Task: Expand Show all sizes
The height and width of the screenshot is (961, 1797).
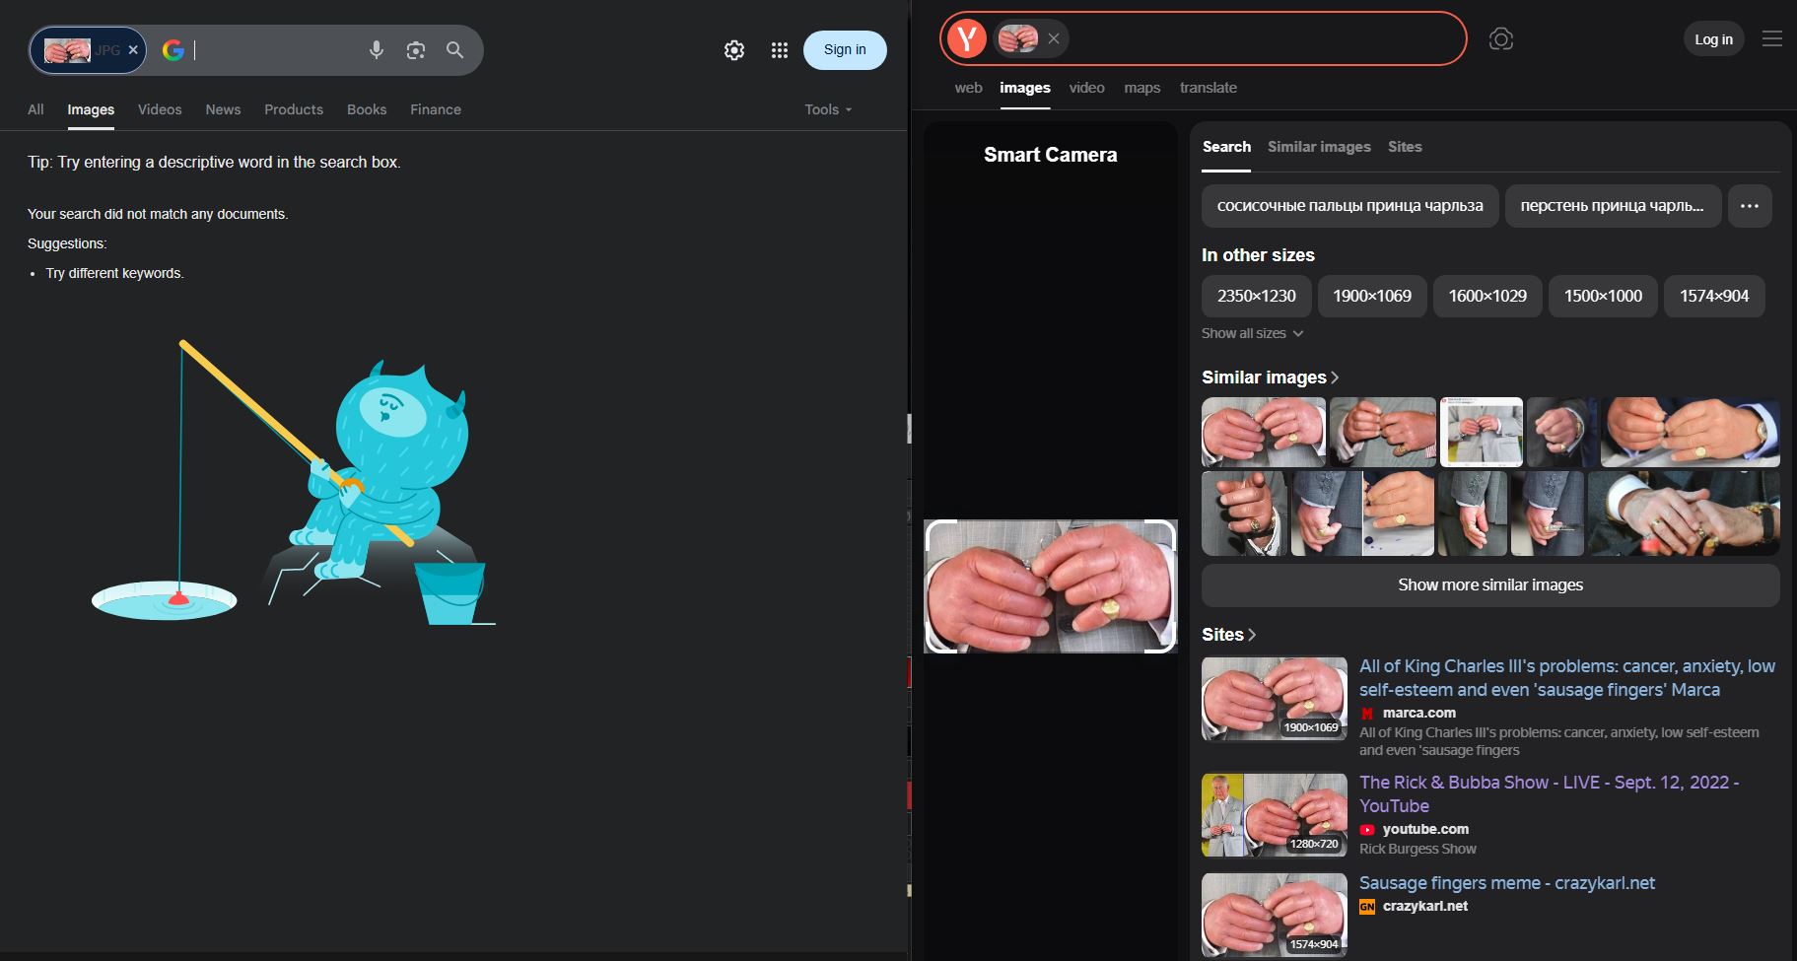Action: coord(1252,333)
